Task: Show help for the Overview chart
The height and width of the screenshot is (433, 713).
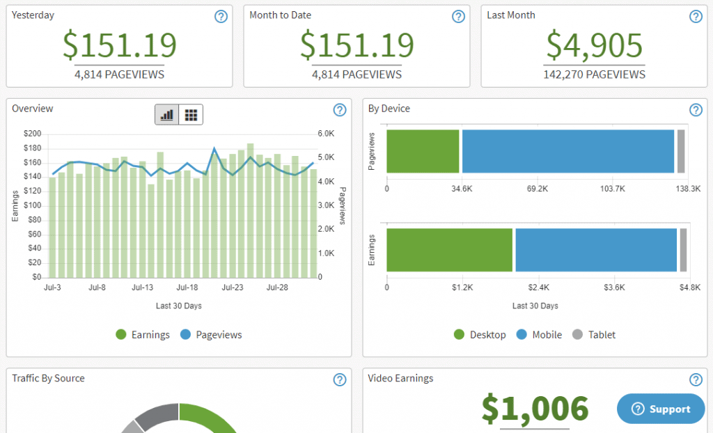Action: (x=340, y=110)
